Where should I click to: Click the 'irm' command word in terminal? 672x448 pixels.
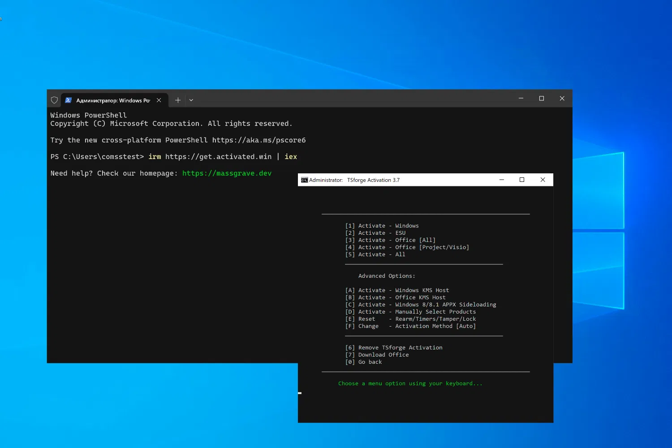[x=155, y=157]
